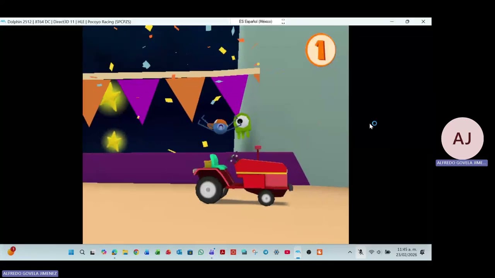Image resolution: width=495 pixels, height=278 pixels.
Task: Click ES Español (México) language indicator
Action: [255, 22]
